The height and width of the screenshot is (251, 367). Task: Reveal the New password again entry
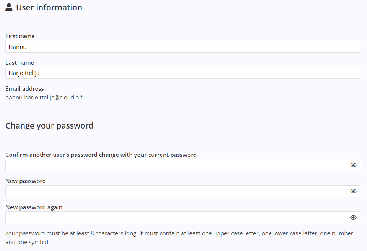pyautogui.click(x=353, y=217)
